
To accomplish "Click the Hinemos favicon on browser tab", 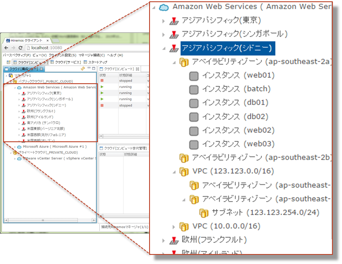I will click(x=8, y=41).
